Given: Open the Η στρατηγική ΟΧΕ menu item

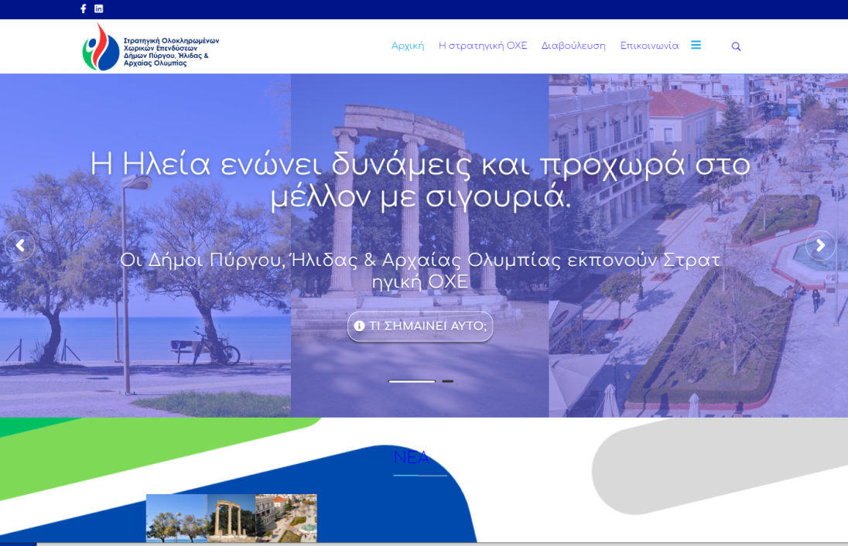Looking at the screenshot, I should tap(484, 46).
